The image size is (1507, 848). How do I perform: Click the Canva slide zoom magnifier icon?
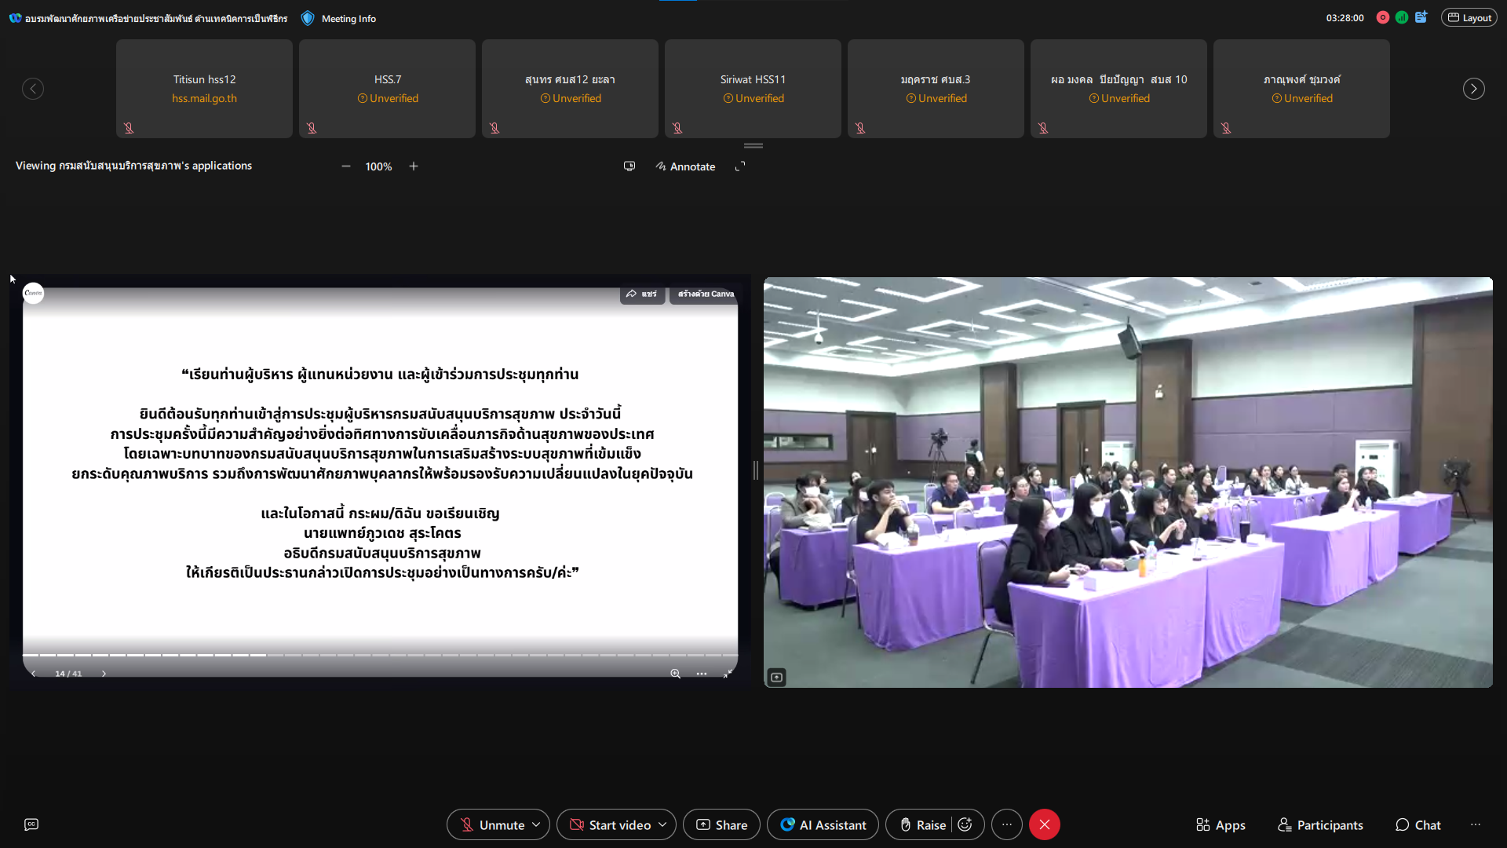click(x=675, y=674)
